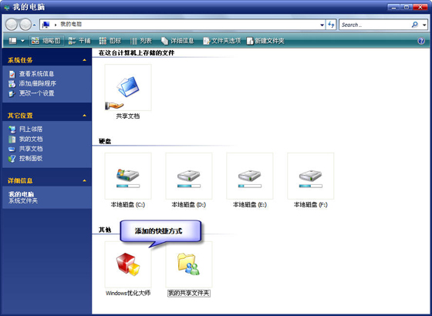Select the 本地磁盘 (C:) drive icon
This screenshot has width=432, height=316.
tap(128, 176)
